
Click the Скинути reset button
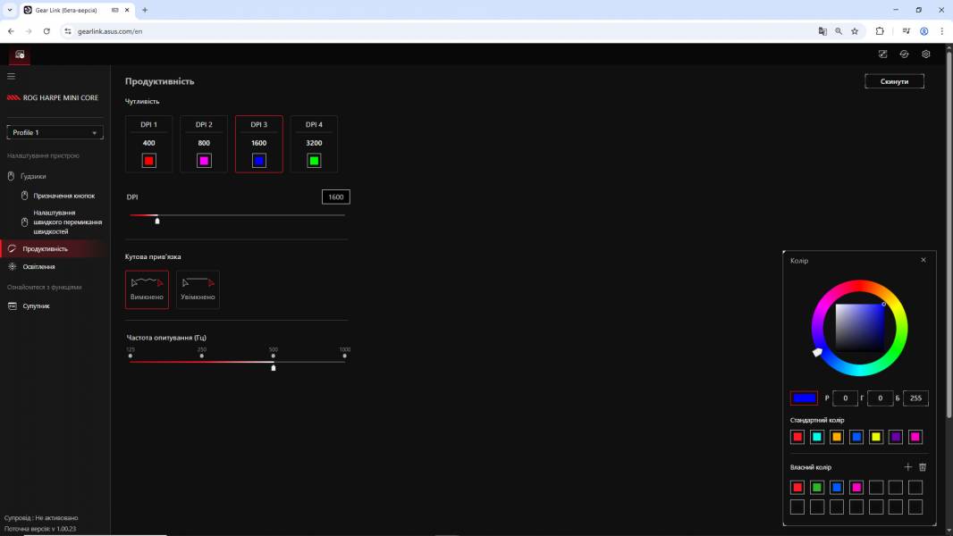pyautogui.click(x=894, y=81)
